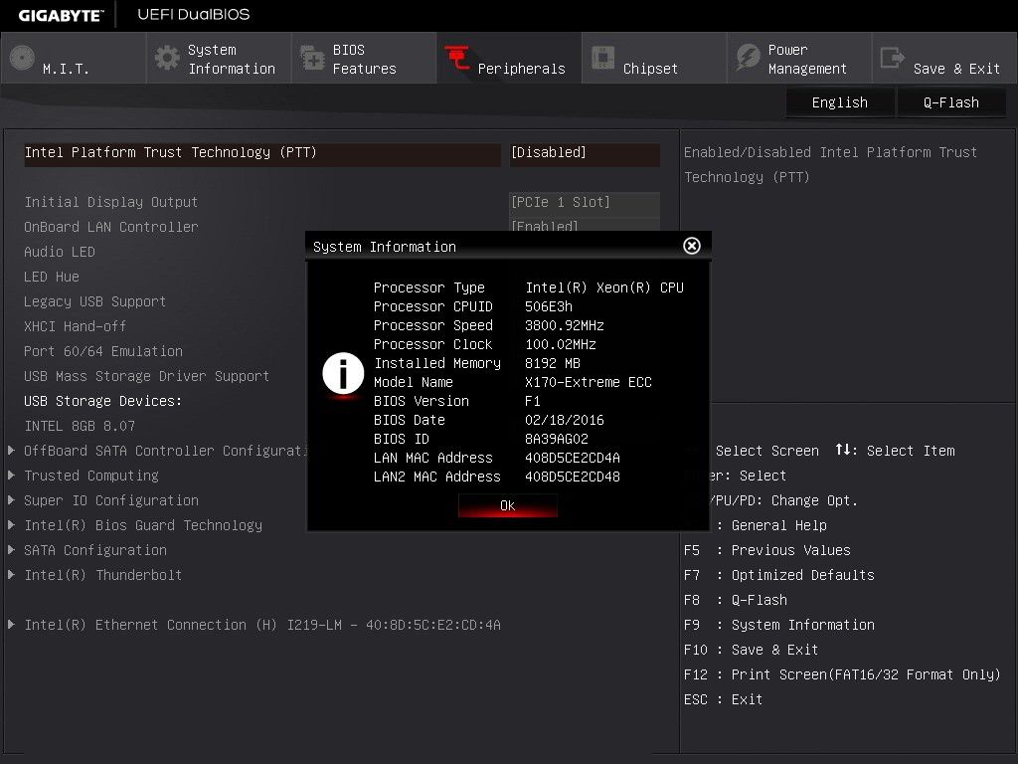This screenshot has width=1018, height=764.
Task: Click the ESC Exit help line
Action: [724, 699]
